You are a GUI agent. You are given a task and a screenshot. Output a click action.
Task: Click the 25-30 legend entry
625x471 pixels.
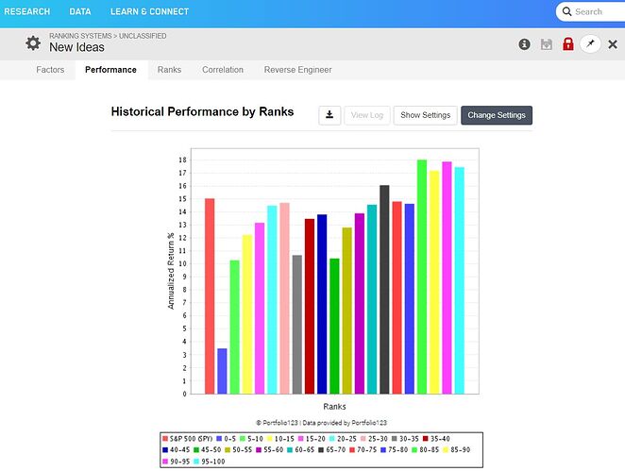click(x=374, y=439)
